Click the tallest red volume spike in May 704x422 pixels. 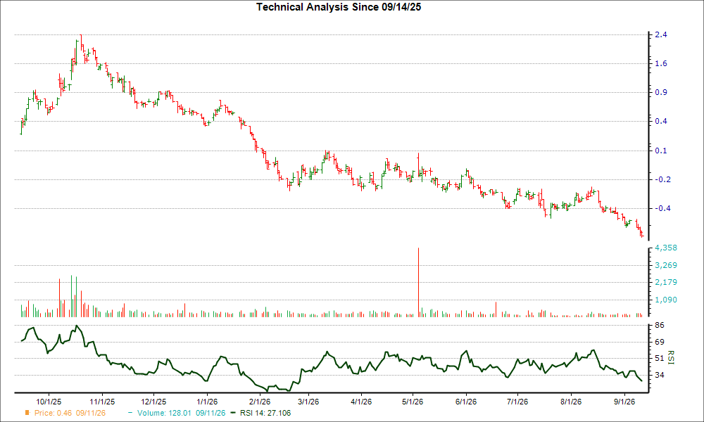418,283
